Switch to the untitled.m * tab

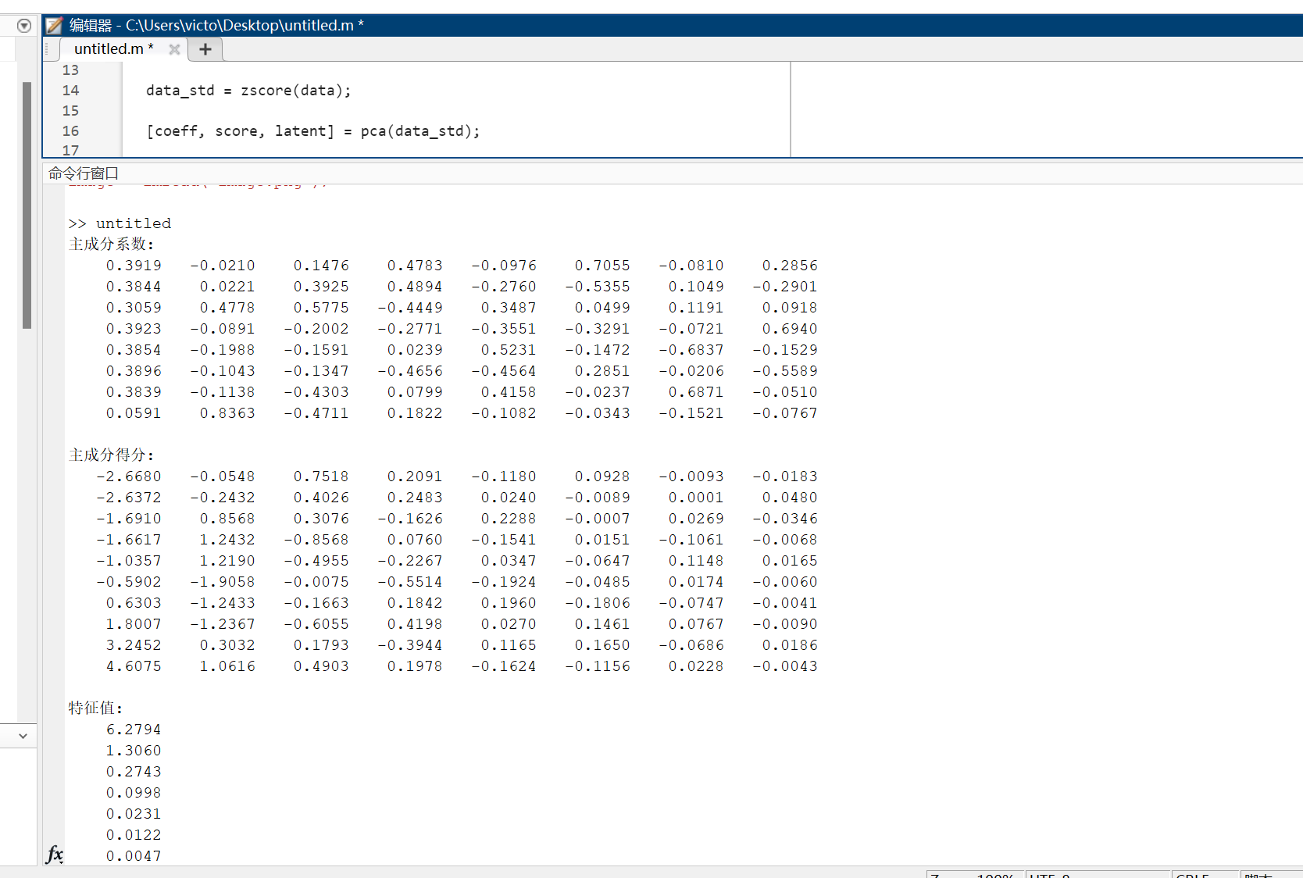pyautogui.click(x=114, y=48)
